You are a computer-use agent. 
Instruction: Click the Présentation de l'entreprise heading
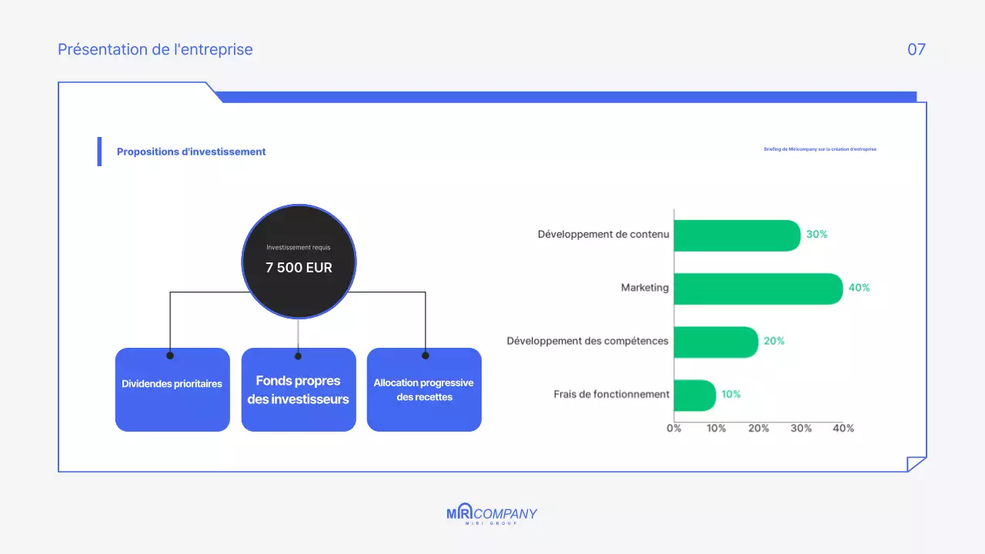pos(155,49)
